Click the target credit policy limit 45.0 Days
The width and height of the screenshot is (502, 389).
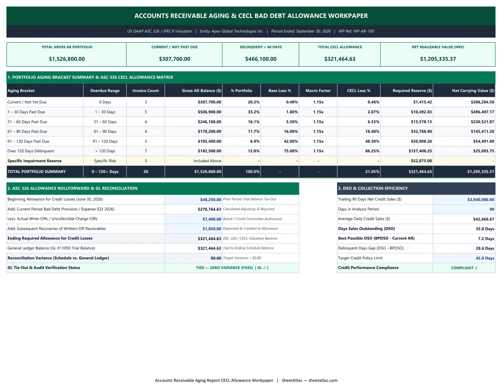(x=464, y=258)
